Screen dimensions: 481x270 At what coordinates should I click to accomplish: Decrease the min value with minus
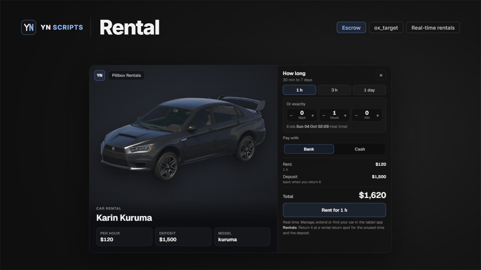(x=356, y=115)
